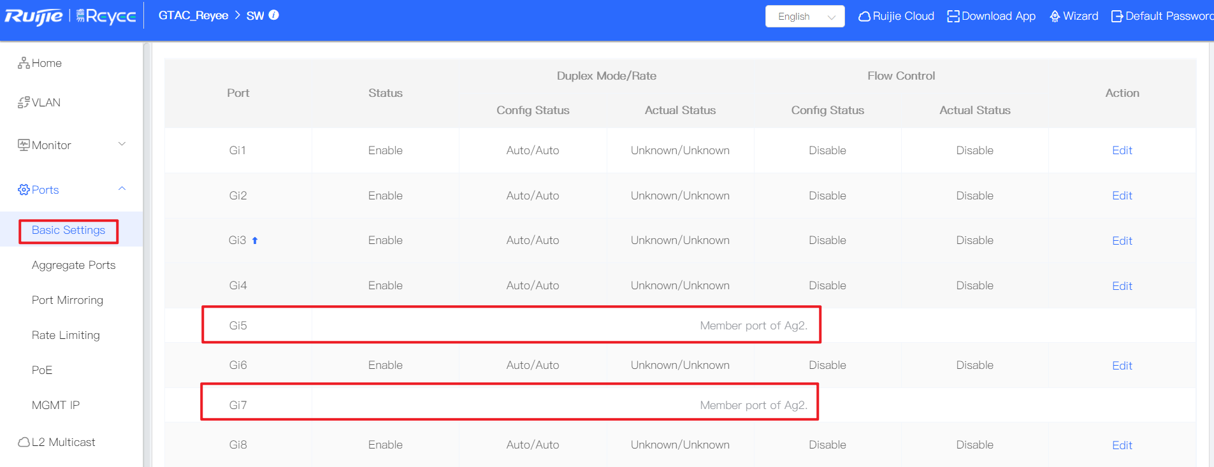Viewport: 1214px width, 467px height.
Task: Click the L2 Multicast icon
Action: [24, 442]
